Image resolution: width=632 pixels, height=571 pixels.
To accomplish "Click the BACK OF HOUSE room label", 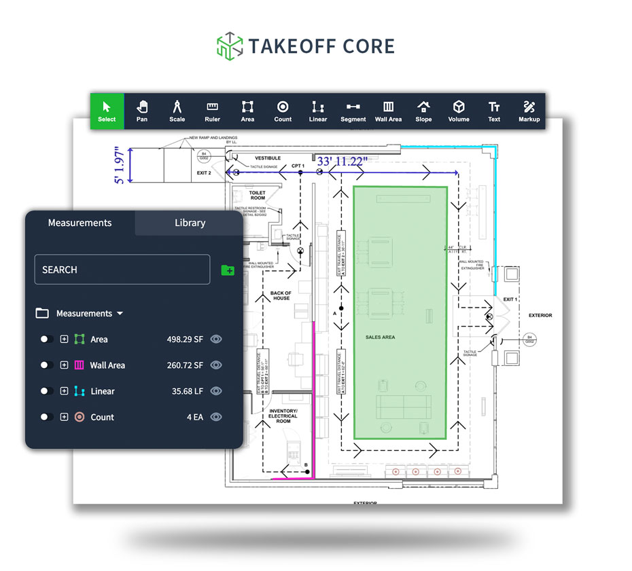I will point(281,295).
